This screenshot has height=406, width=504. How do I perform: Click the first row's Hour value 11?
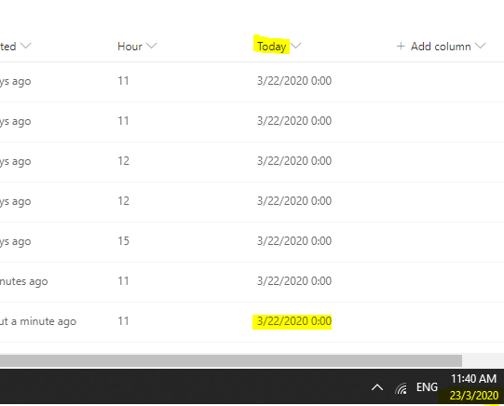[x=123, y=81]
